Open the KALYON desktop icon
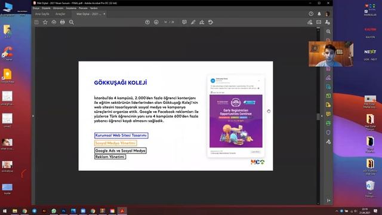This screenshot has width=382, height=215. tap(370, 32)
